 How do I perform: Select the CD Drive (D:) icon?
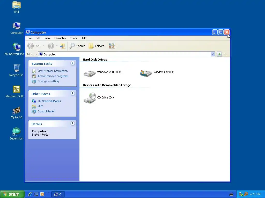point(90,98)
